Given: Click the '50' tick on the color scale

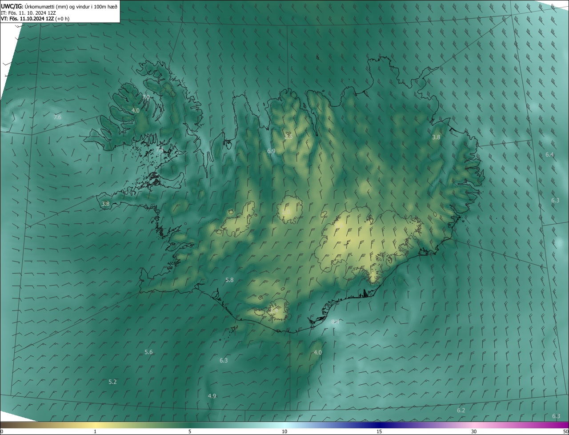Looking at the screenshot, I should [x=565, y=432].
